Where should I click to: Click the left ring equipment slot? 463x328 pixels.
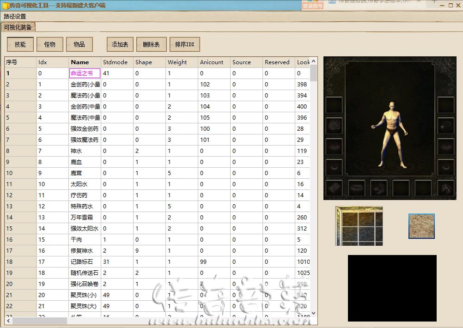[334, 167]
